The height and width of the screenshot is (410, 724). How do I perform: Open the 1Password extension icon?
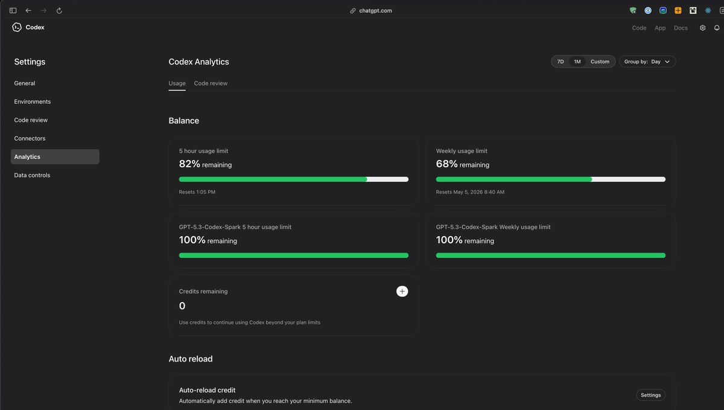(x=648, y=10)
